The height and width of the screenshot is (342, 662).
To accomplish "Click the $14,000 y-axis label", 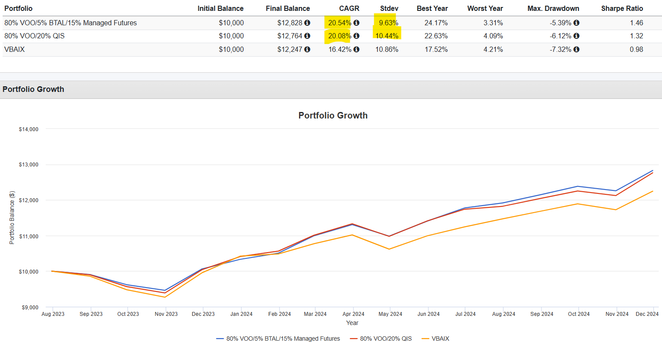I will click(28, 129).
